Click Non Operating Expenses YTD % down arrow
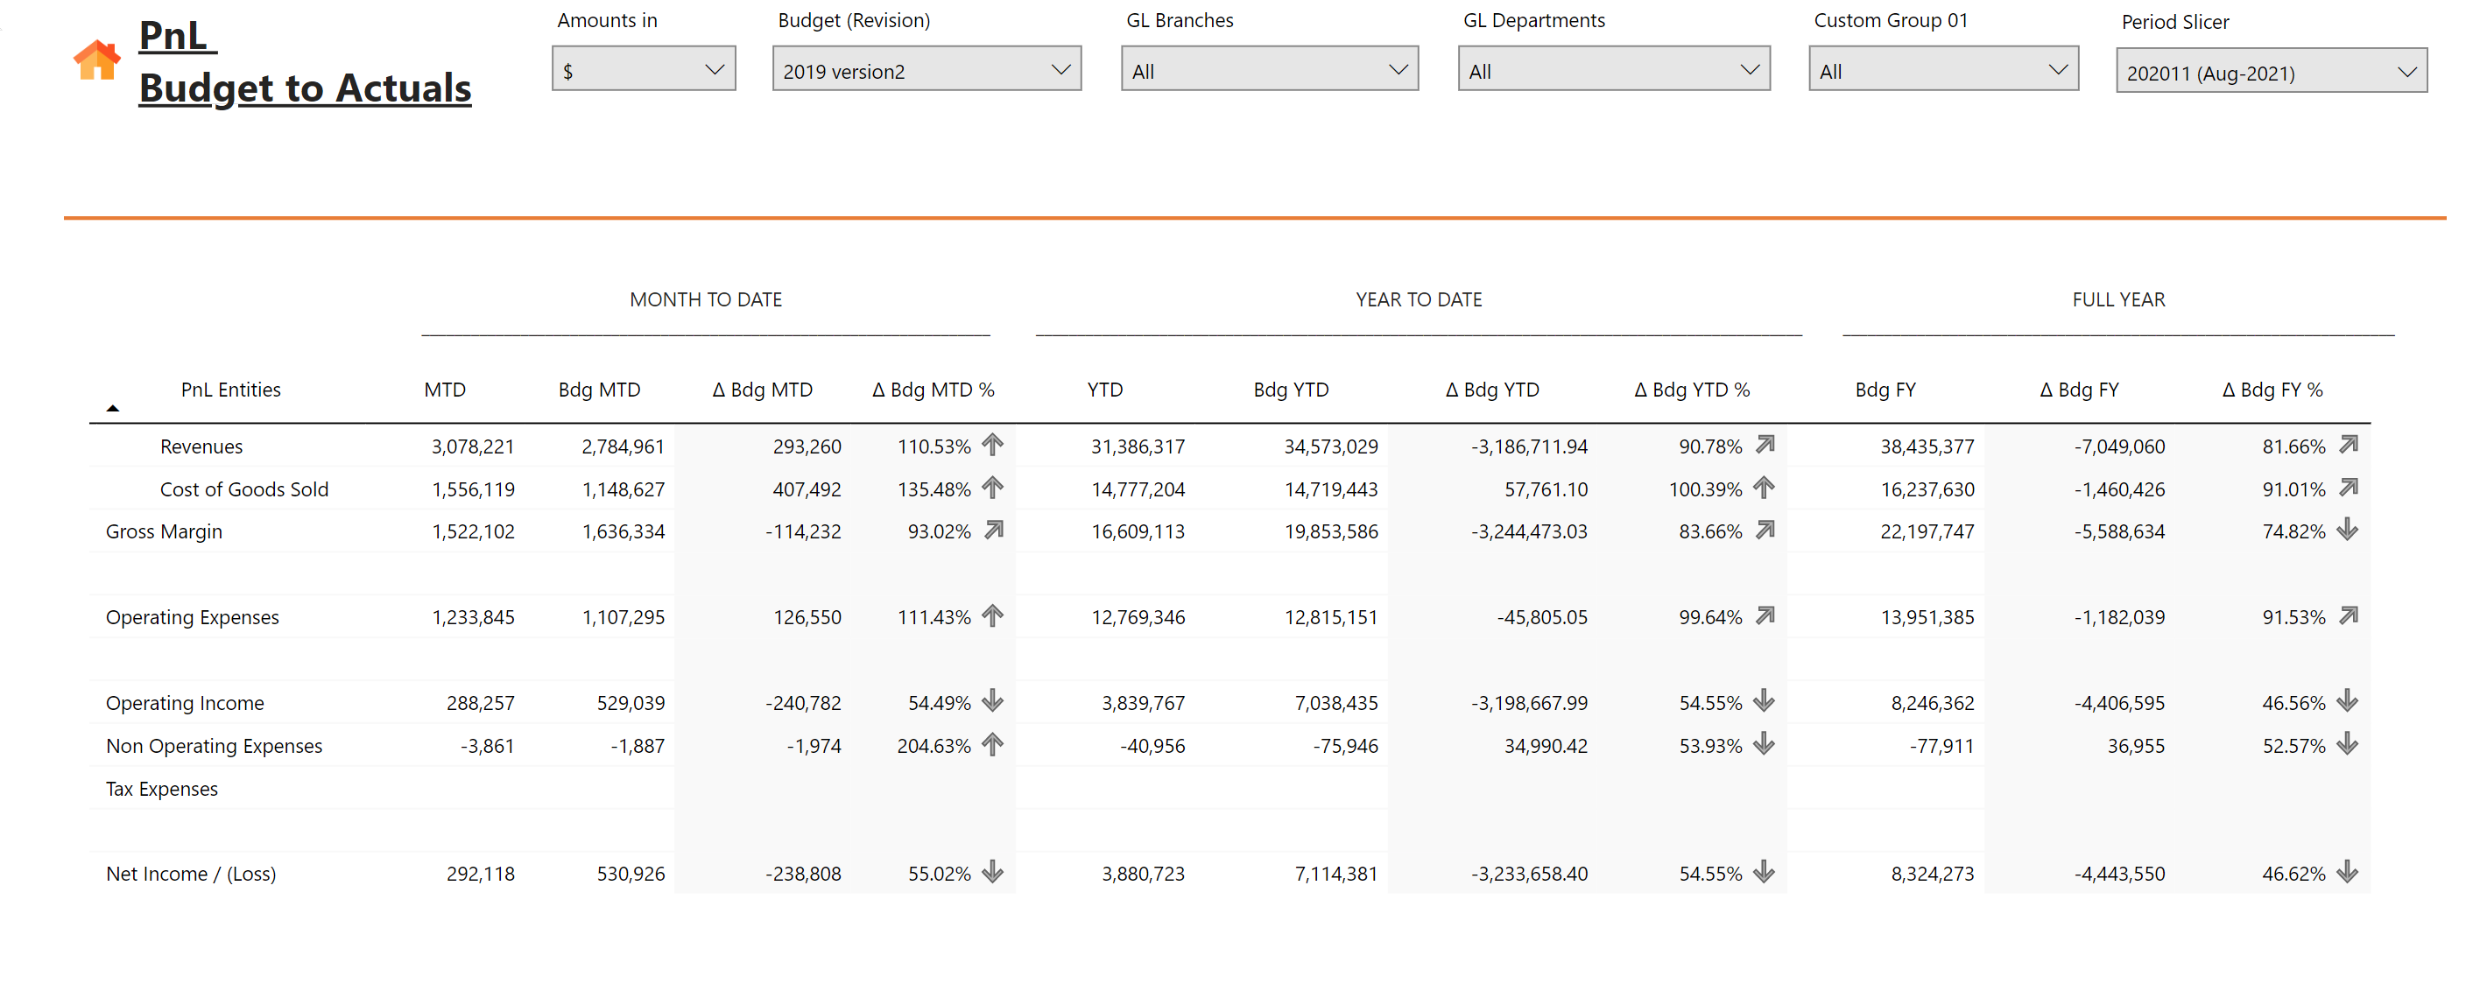 1764,744
